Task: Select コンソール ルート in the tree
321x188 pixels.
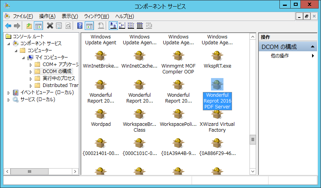Action: coord(28,37)
